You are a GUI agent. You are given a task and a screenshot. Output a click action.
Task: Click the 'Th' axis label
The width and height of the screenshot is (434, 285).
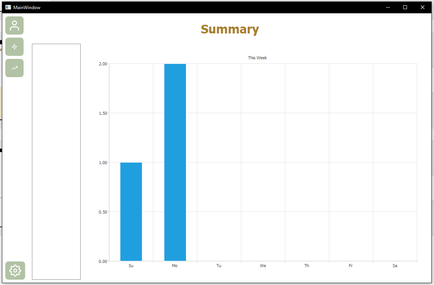[x=307, y=266]
